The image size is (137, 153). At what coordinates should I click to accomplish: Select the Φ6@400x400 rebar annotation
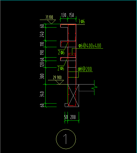tap(90, 45)
